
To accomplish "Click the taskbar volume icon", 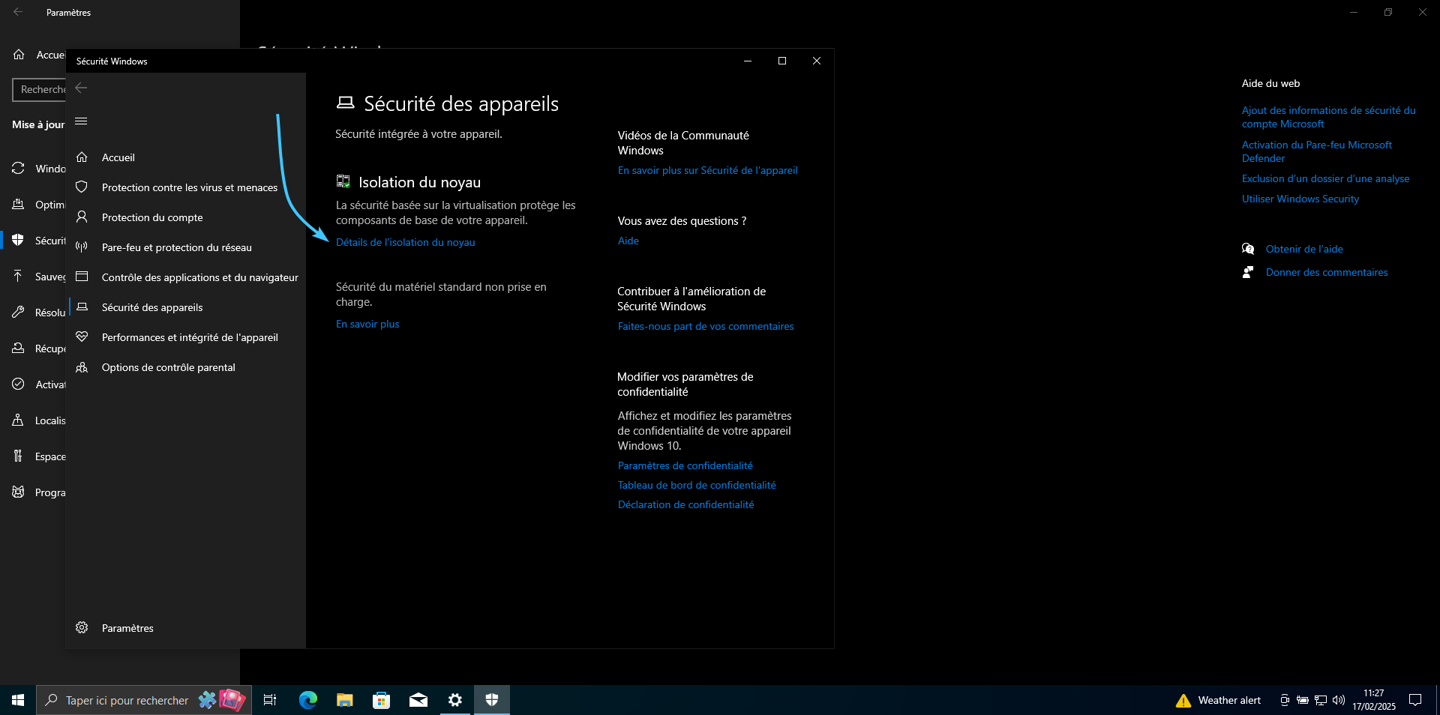I will [1339, 700].
